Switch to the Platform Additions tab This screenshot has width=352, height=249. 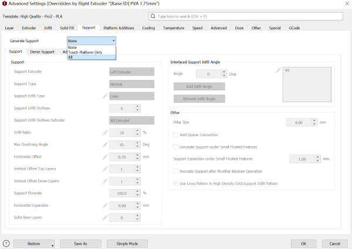(118, 28)
